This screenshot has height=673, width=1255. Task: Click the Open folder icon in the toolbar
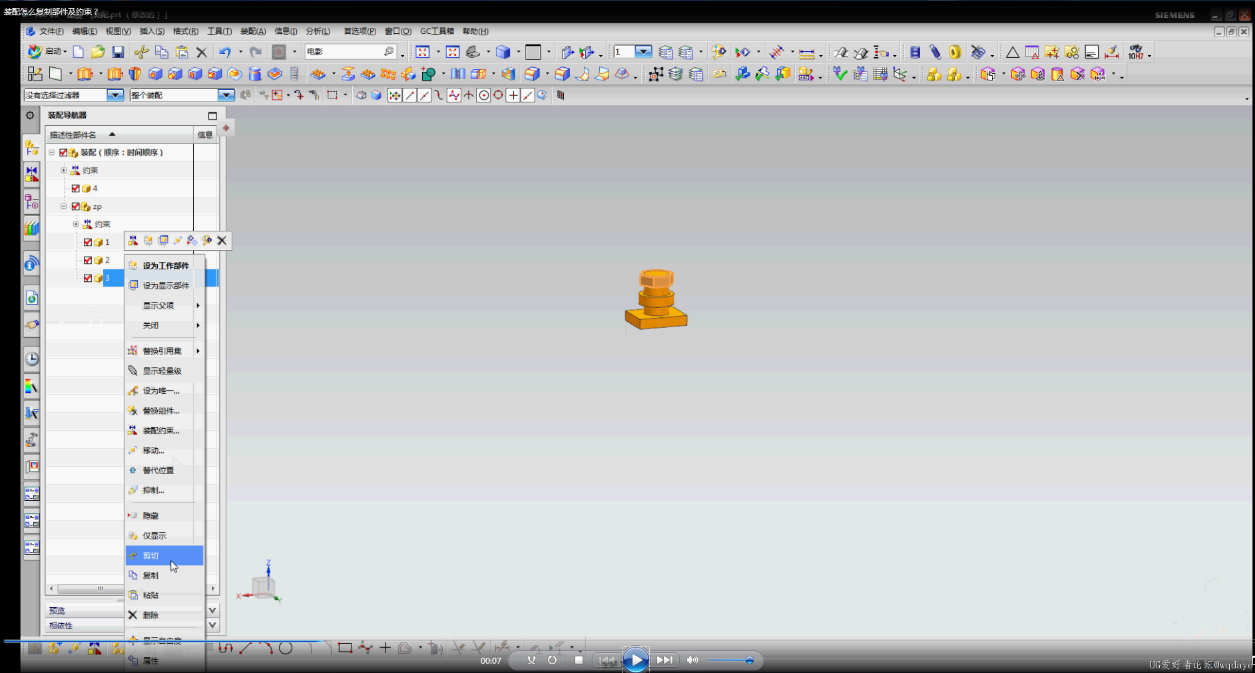tap(98, 52)
